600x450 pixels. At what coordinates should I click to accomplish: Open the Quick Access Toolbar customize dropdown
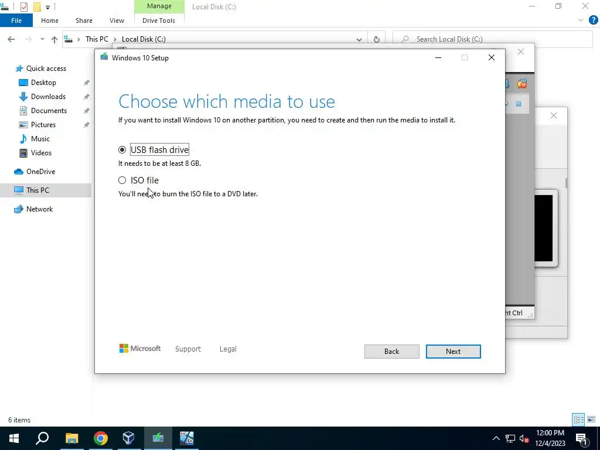(x=47, y=7)
